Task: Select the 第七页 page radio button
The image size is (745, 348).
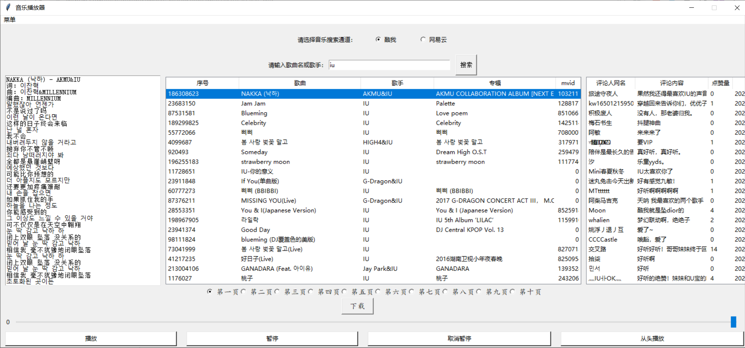Action: [x=425, y=292]
